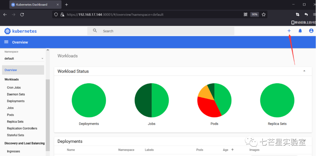This screenshot has height=156, width=316.
Task: Click the sidebar vertical scrollbar
Action: coord(48,115)
